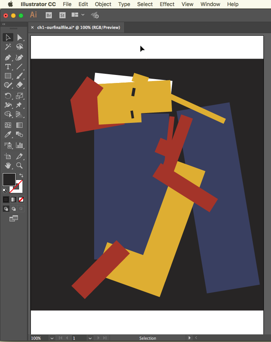This screenshot has height=342, width=271.
Task: Open the Effect menu
Action: [x=167, y=4]
